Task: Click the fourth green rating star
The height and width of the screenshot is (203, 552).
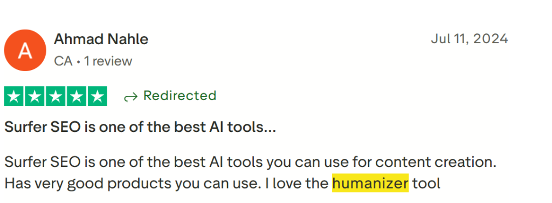Action: (76, 96)
